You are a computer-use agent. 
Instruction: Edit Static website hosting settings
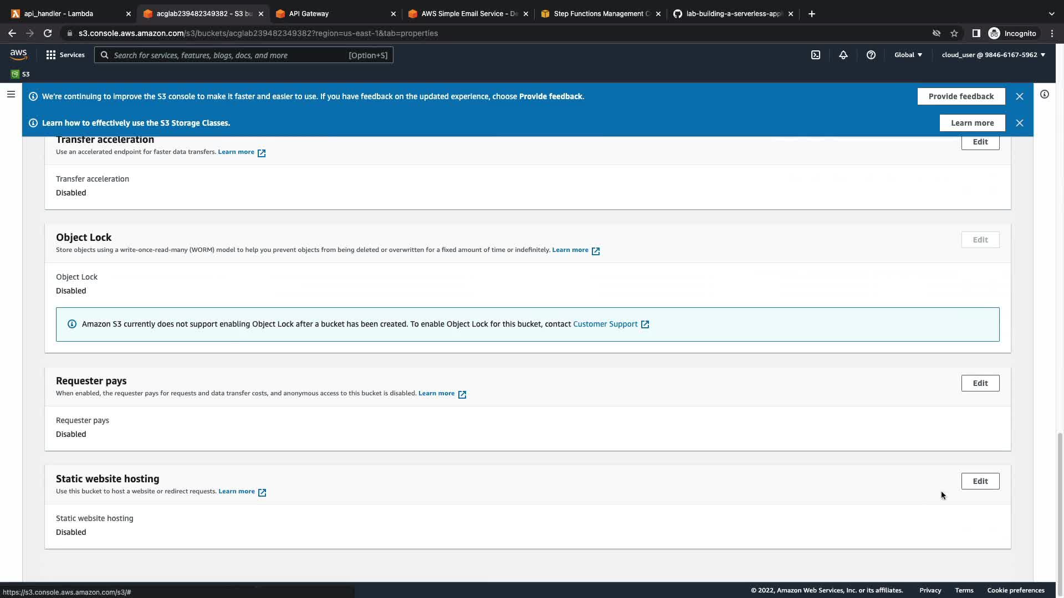coord(980,481)
